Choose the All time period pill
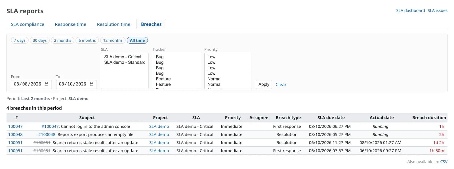454x169 pixels. [137, 40]
